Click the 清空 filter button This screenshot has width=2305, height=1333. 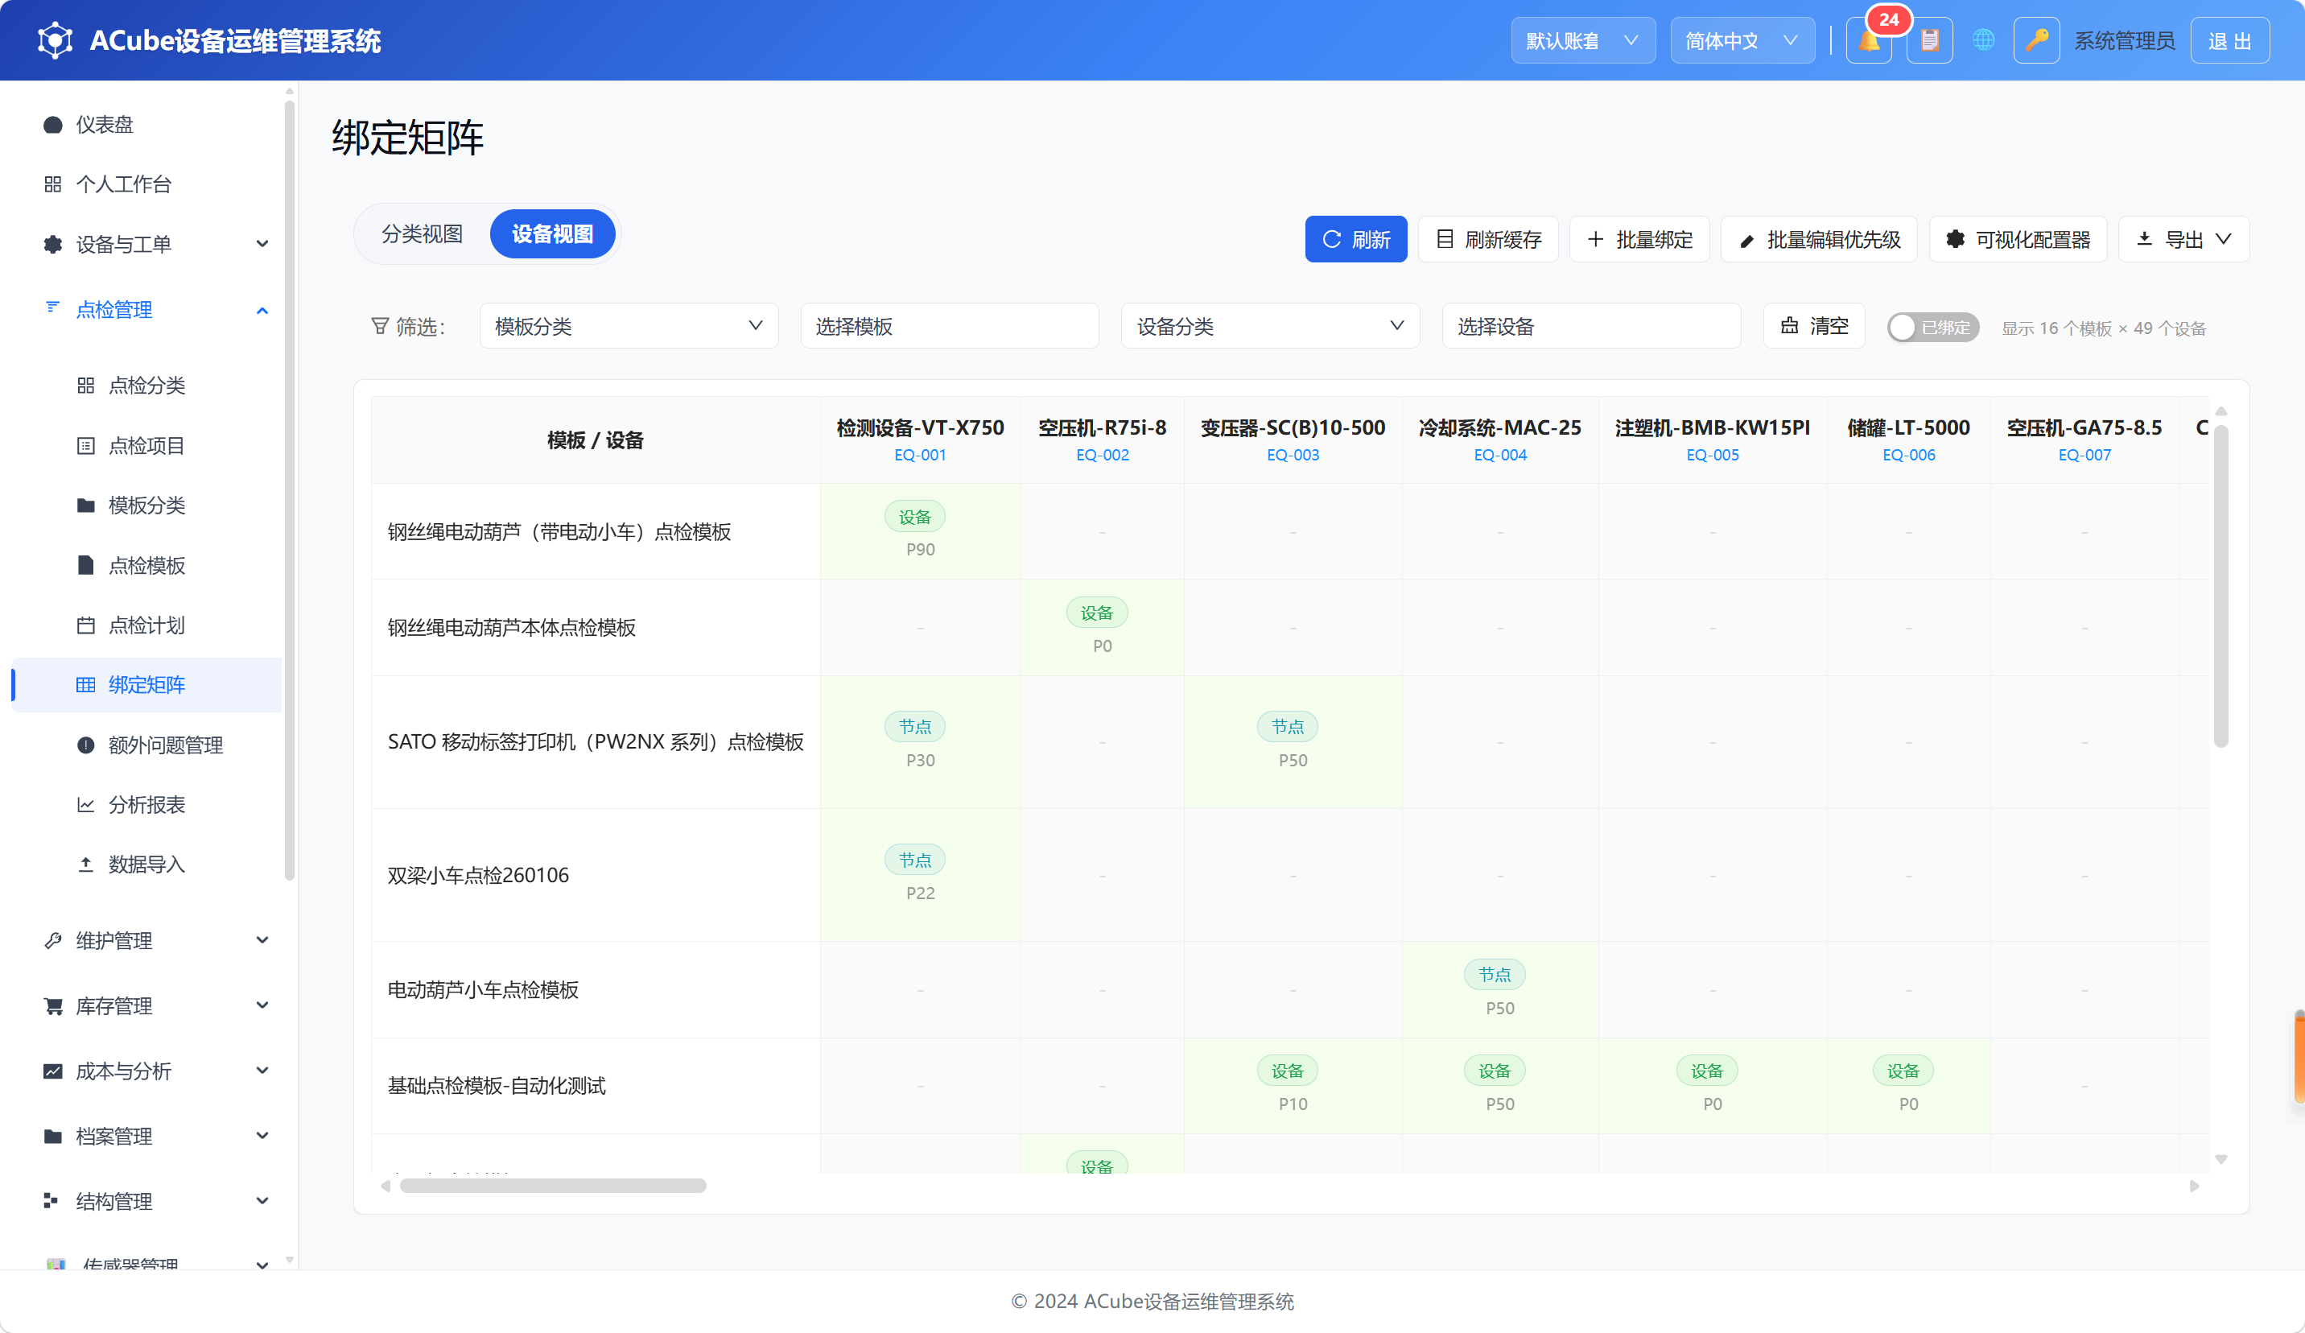(x=1814, y=326)
